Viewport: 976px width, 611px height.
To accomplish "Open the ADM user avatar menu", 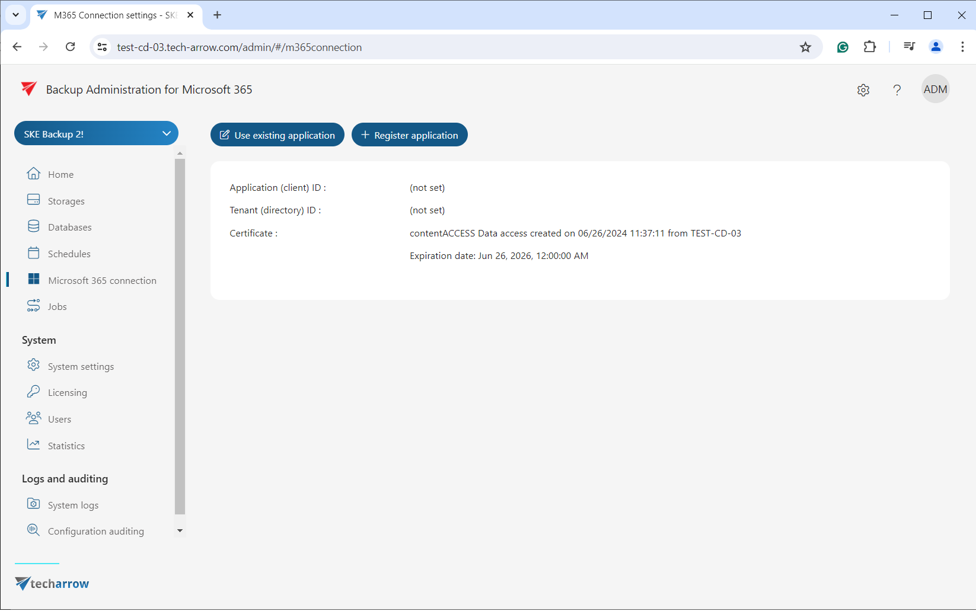I will (935, 89).
